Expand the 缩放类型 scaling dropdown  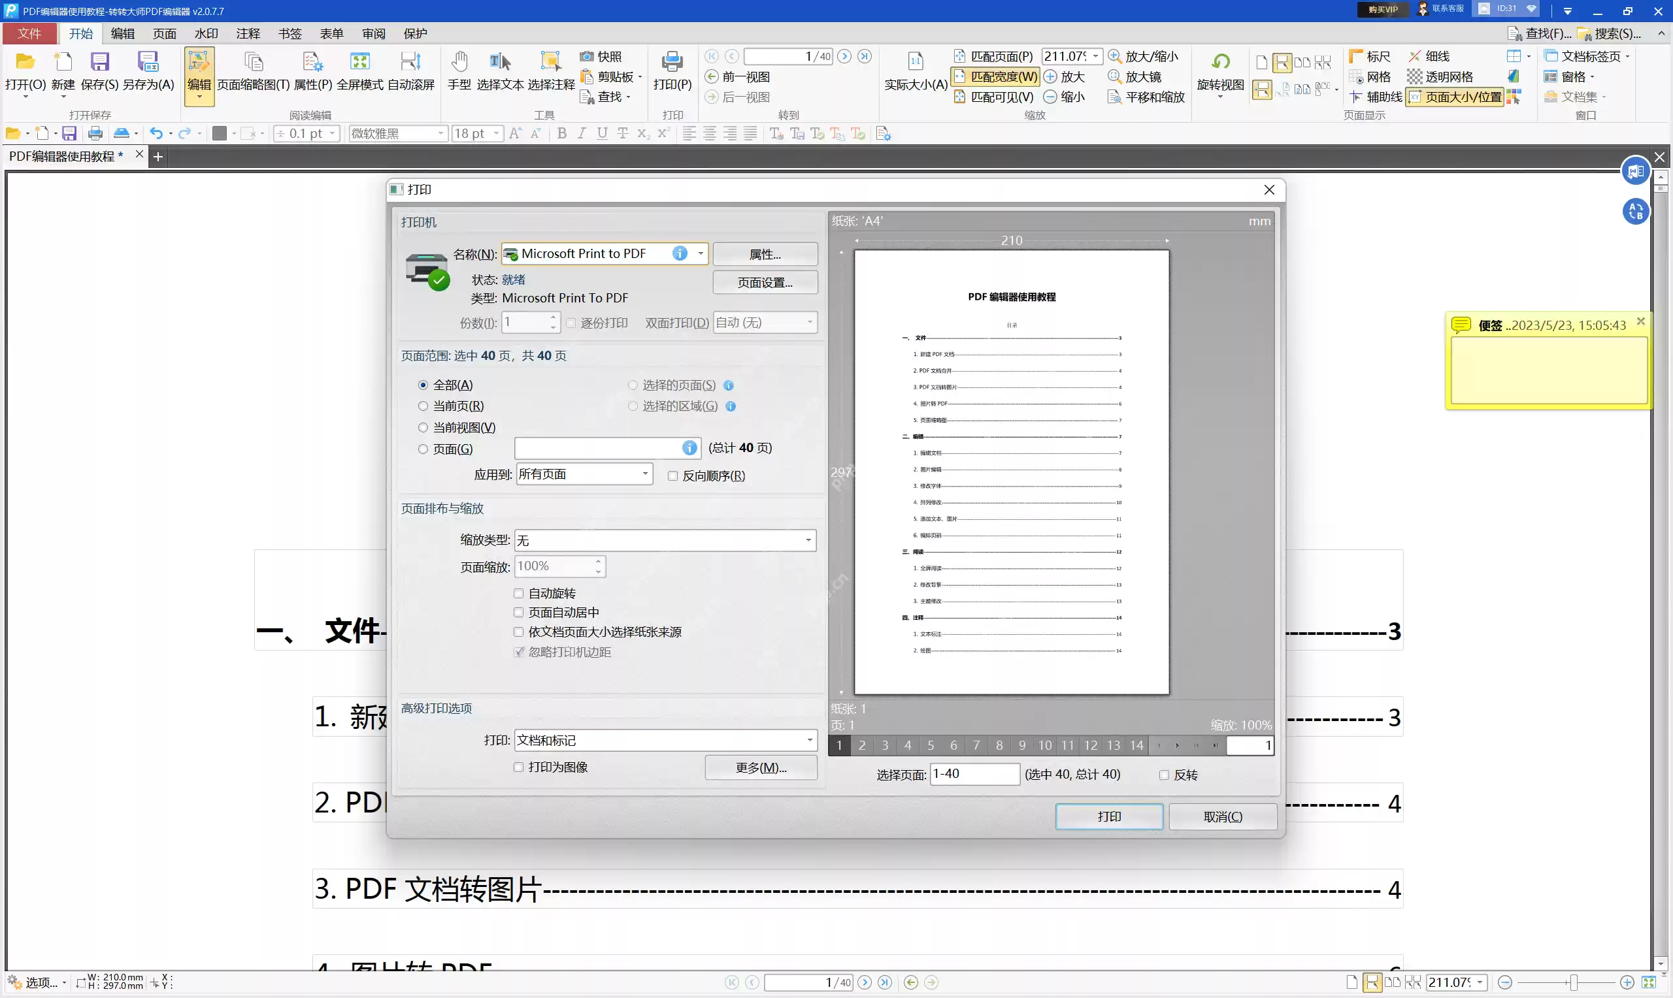point(807,539)
